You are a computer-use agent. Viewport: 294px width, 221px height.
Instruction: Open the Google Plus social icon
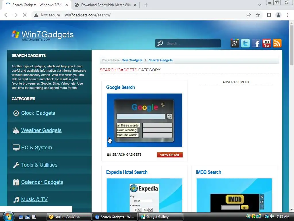click(x=235, y=43)
